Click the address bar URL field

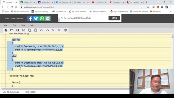[x=83, y=7]
